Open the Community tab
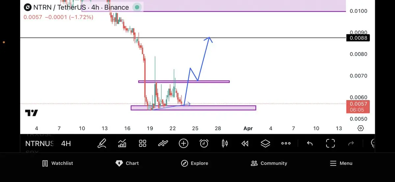The width and height of the screenshot is (395, 182). (269, 163)
